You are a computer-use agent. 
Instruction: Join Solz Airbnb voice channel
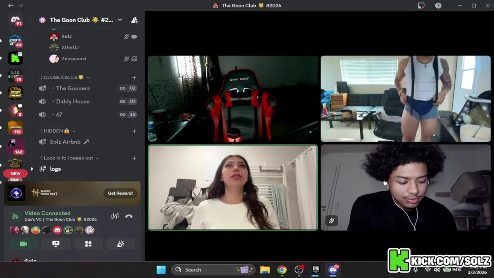[65, 142]
